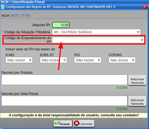
Task: Expand the Código de Enquadramento do IPI dropdown
Action: 98,40
